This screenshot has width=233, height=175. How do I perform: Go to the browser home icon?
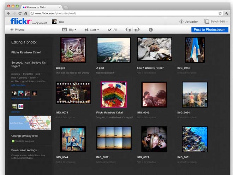tap(26, 13)
